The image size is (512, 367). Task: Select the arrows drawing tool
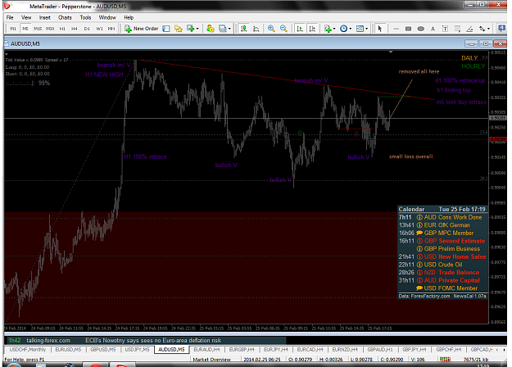[x=482, y=29]
